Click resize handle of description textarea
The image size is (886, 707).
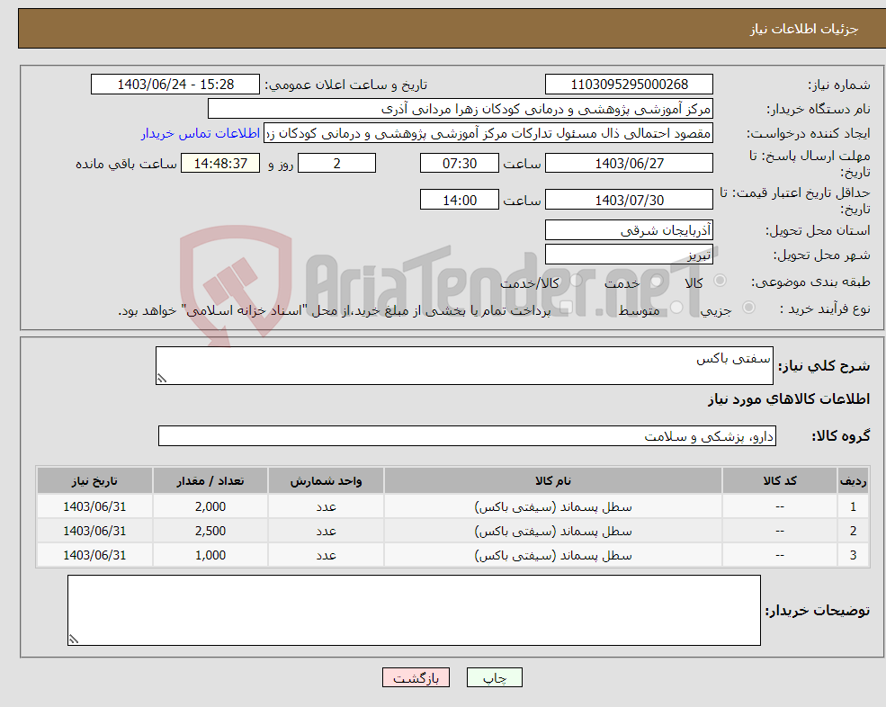pyautogui.click(x=162, y=380)
